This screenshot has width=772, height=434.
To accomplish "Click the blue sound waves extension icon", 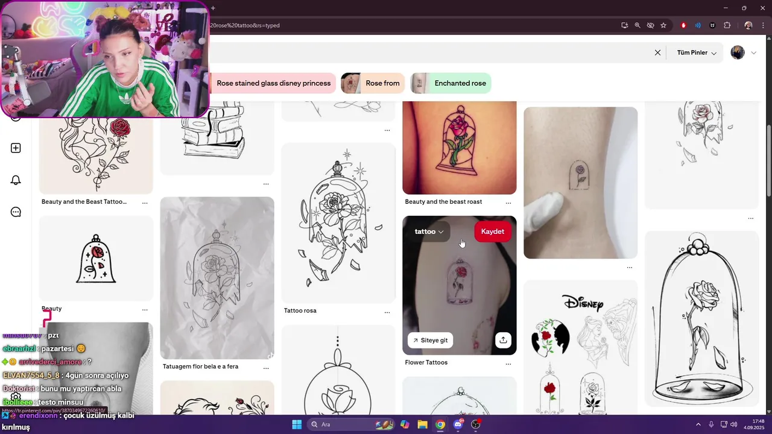I will [x=698, y=25].
